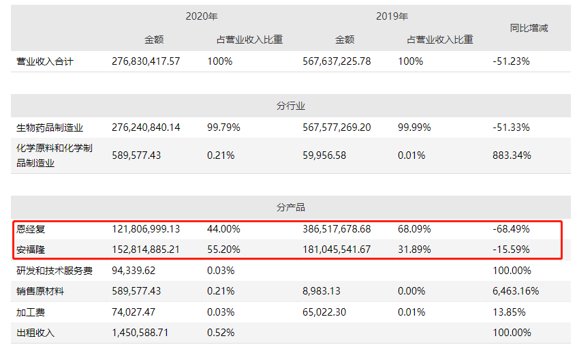Select the 营业收入合计 row label
Image resolution: width=577 pixels, height=362 pixels.
45,61
